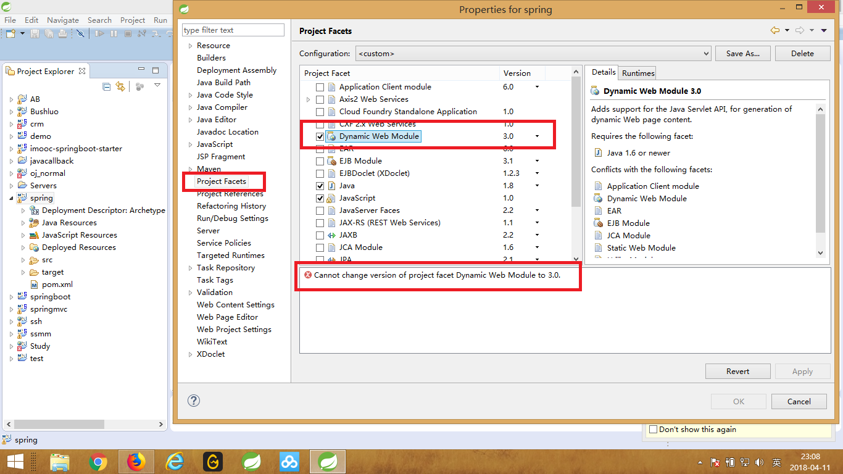843x474 pixels.
Task: Click the New wizard toolbar icon
Action: click(x=11, y=33)
